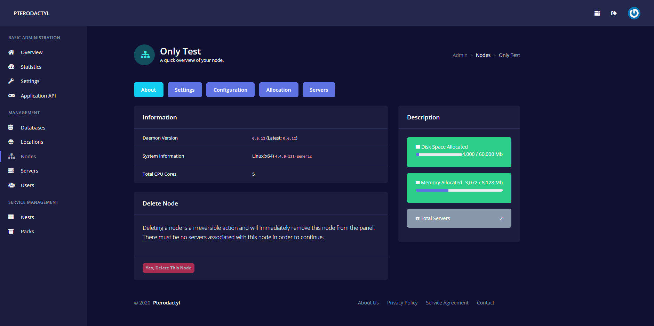Click the Statistics gauge icon

tap(11, 67)
